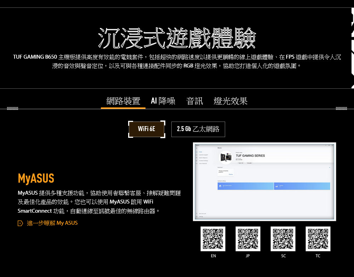Show the 燈光效果 tab
The width and height of the screenshot is (354, 277).
pyautogui.click(x=230, y=101)
